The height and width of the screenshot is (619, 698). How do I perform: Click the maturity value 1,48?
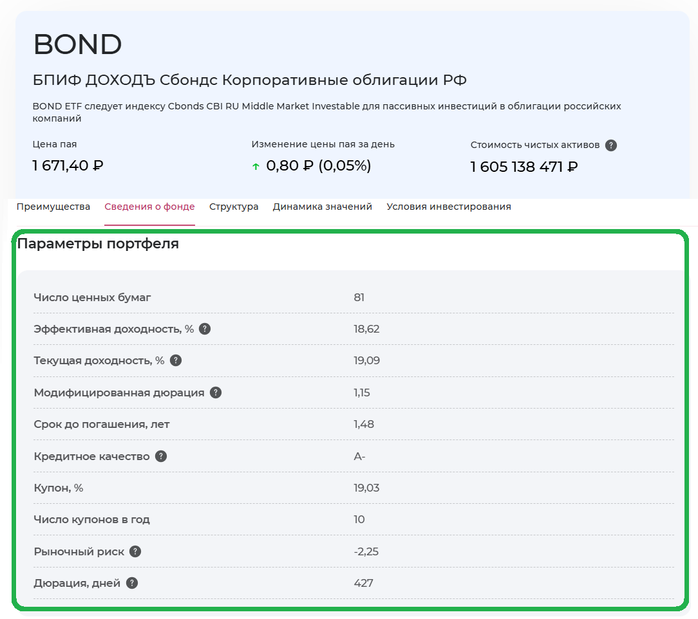[x=364, y=424]
